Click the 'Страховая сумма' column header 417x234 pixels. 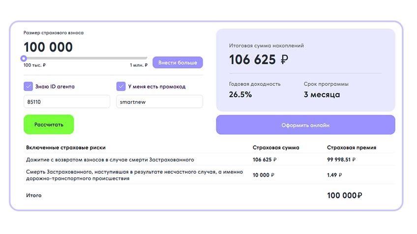click(x=276, y=148)
